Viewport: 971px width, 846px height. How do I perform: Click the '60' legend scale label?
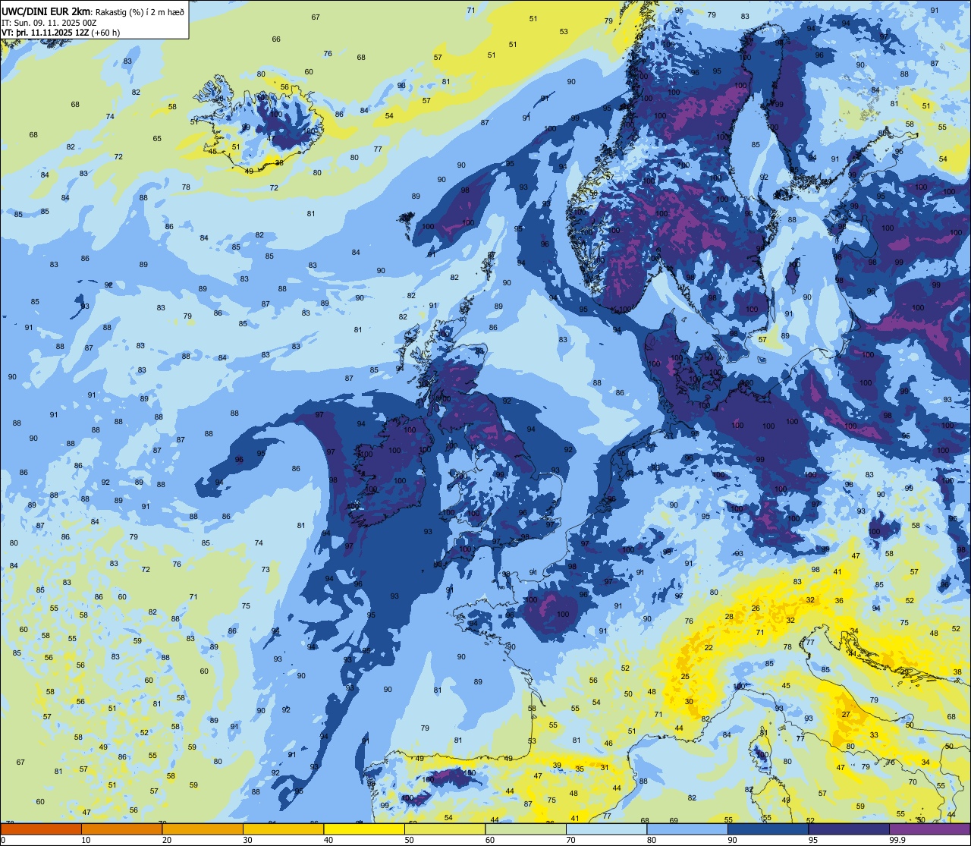tap(490, 841)
